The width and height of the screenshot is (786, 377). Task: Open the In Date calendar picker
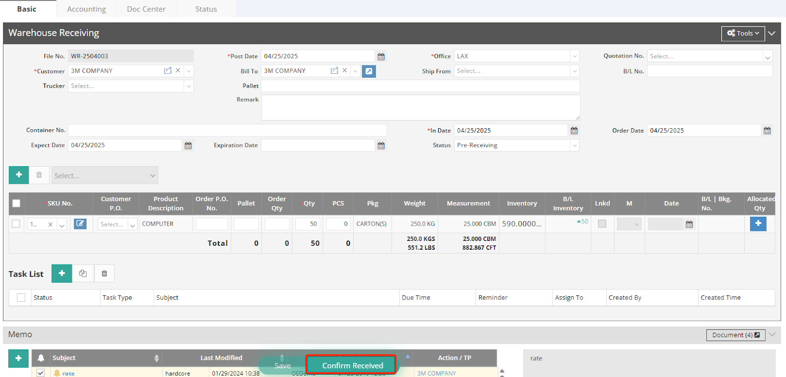point(574,131)
